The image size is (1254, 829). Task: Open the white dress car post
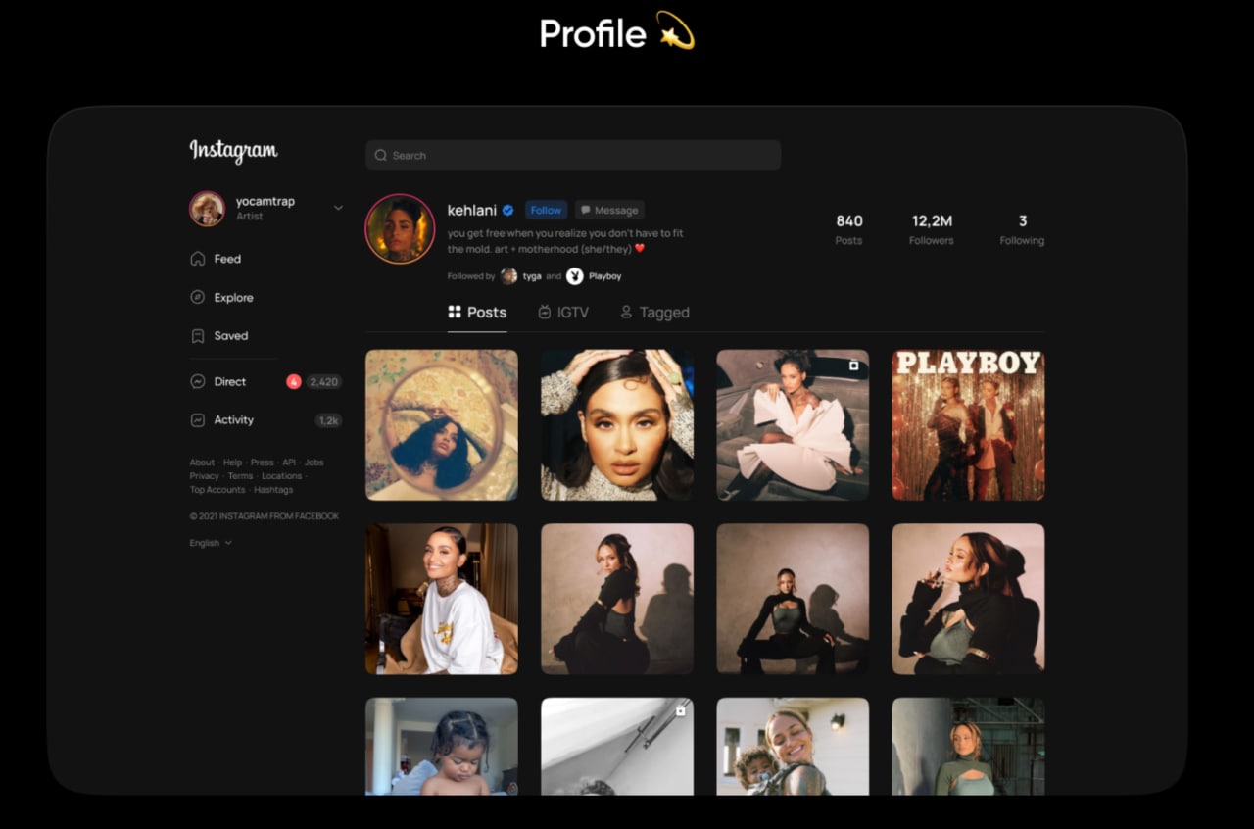793,425
